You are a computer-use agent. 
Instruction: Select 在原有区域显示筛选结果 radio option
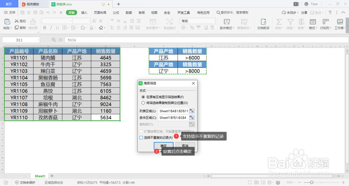pyautogui.click(x=143, y=97)
